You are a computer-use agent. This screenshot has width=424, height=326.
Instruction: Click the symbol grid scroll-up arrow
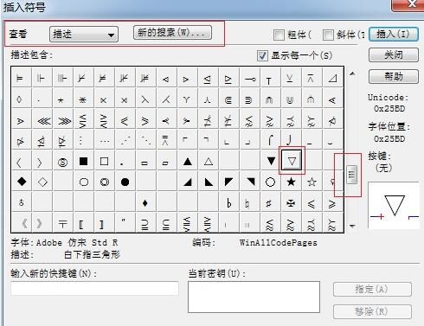[352, 74]
